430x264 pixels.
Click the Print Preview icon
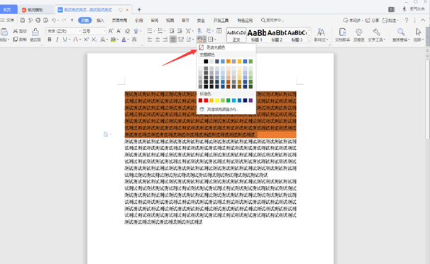point(46,21)
